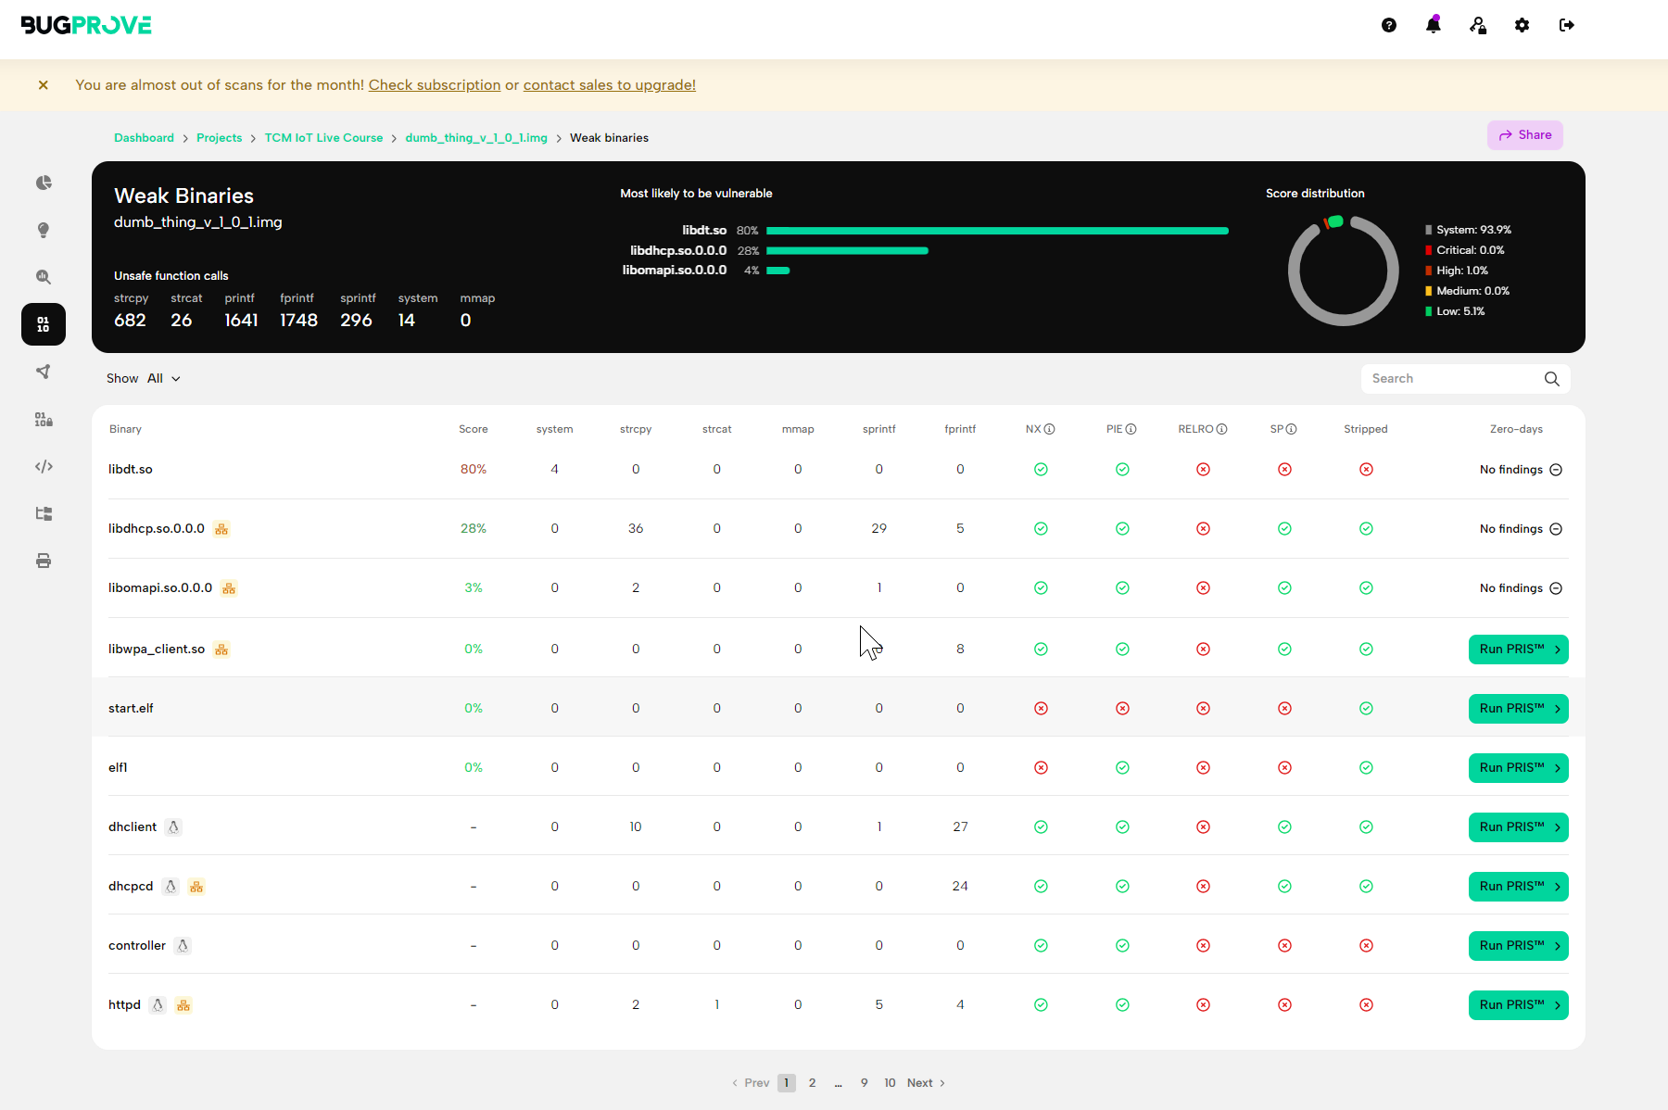Switch to pagination page 2

coord(812,1082)
